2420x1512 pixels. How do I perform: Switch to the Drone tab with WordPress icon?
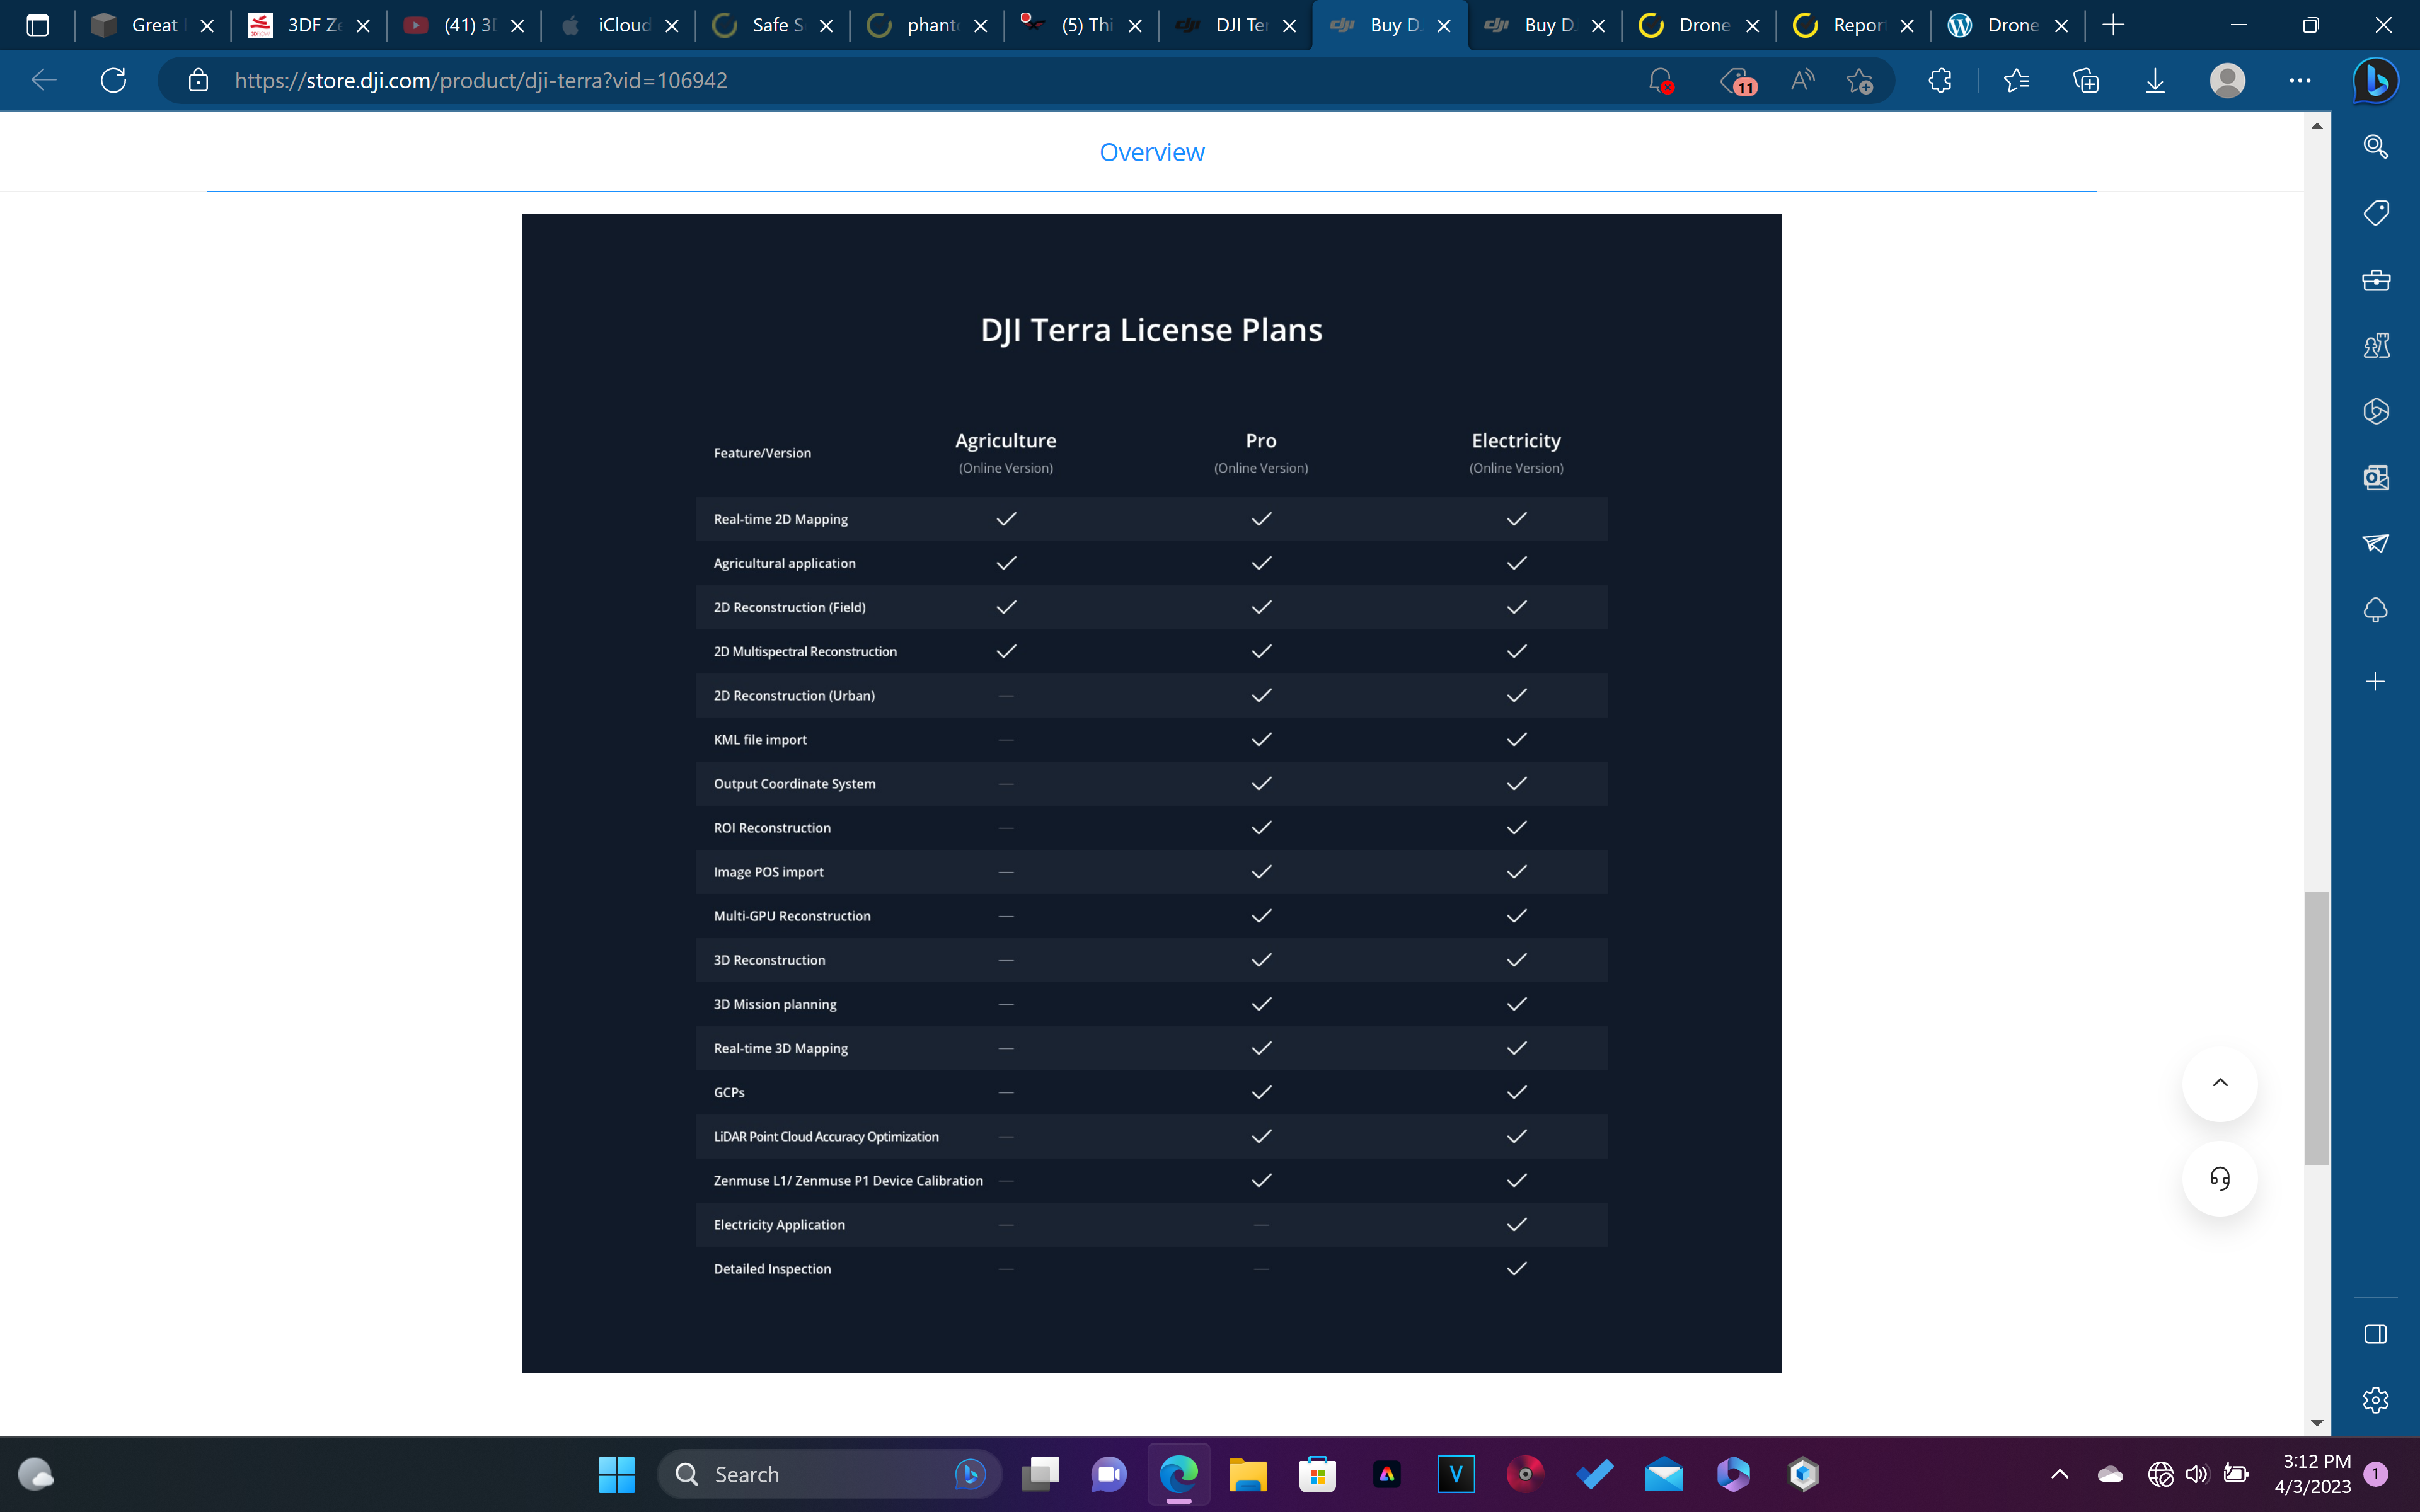click(x=2007, y=26)
